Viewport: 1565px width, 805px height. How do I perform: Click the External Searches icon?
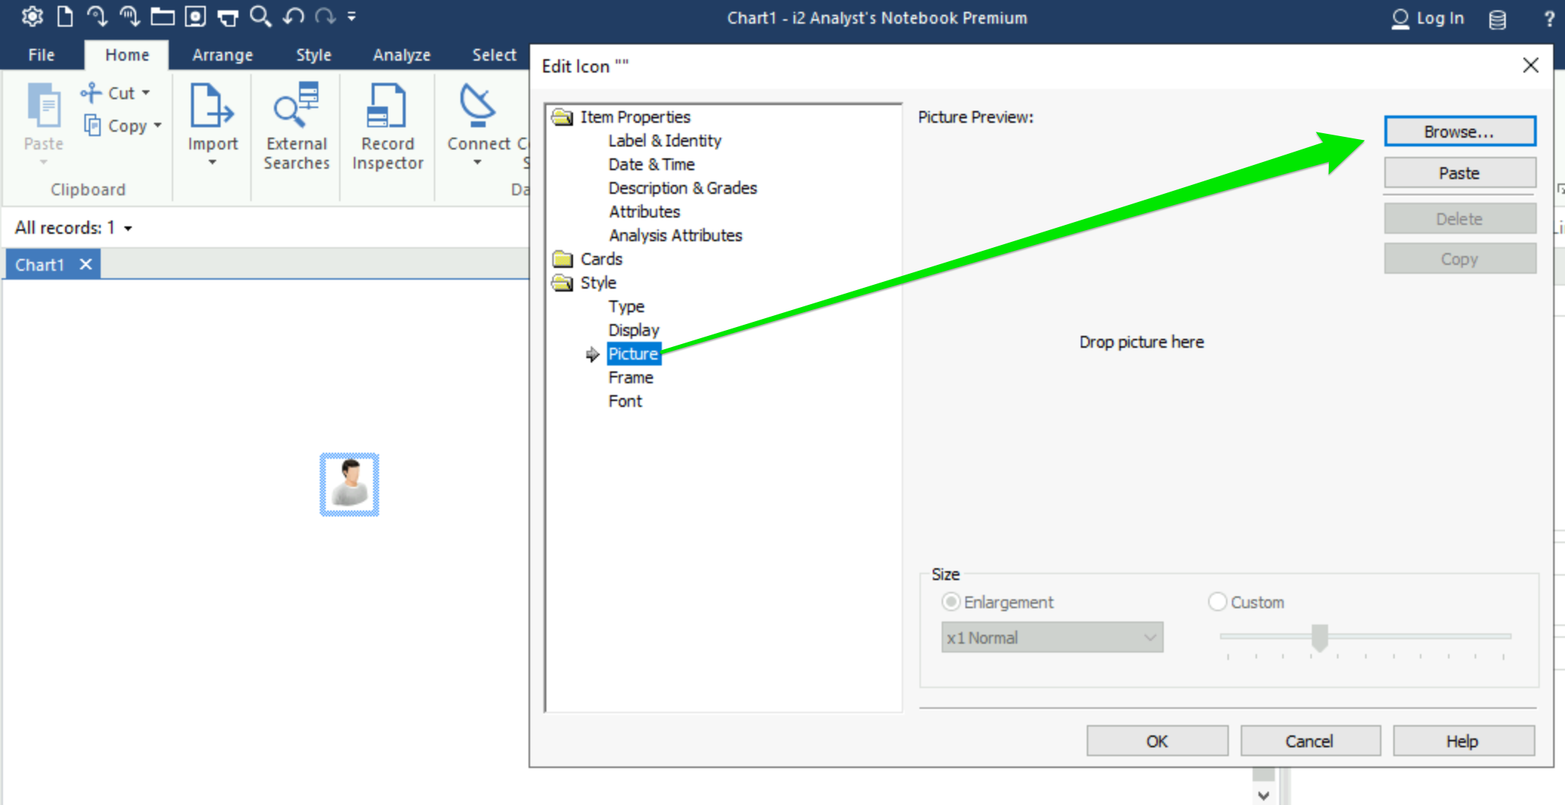[296, 106]
